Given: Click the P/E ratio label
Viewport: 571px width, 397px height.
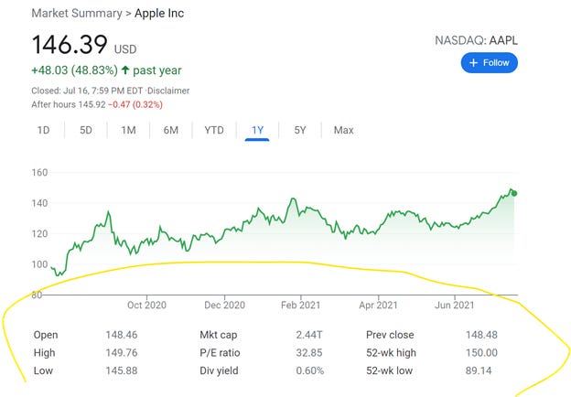Looking at the screenshot, I should (x=220, y=352).
